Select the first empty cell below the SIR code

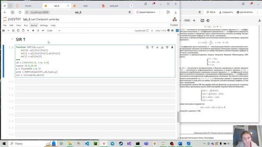coord(95,82)
